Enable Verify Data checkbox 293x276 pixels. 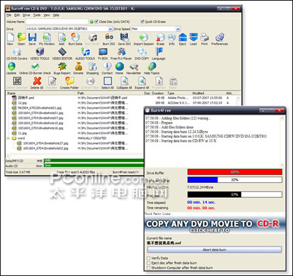[149, 258]
